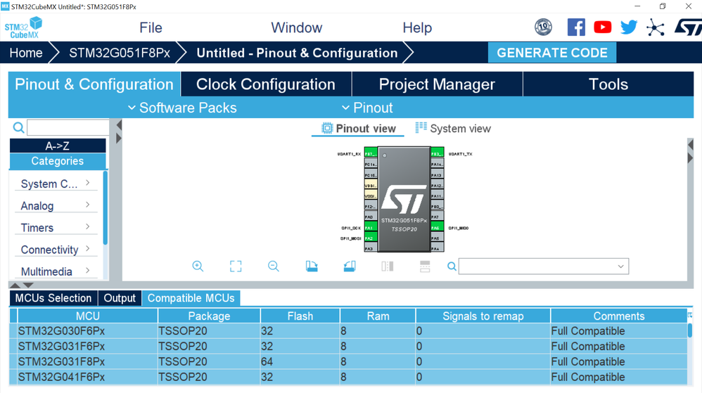Expand the Software Packs dropdown
The width and height of the screenshot is (702, 393).
coord(182,108)
